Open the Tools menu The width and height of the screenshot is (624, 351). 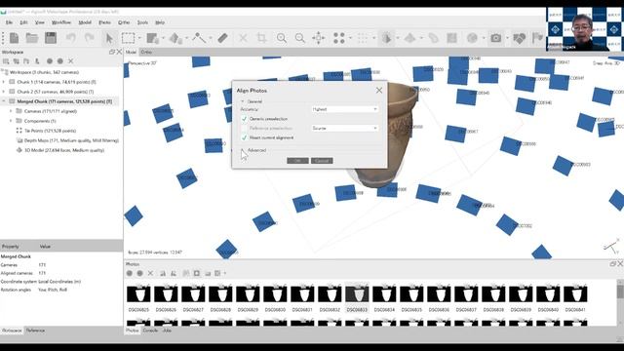[142, 22]
